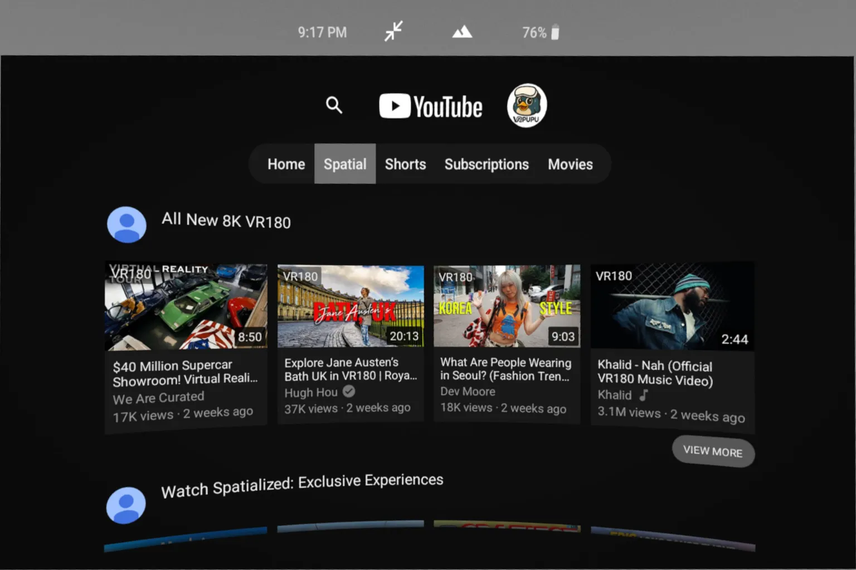
Task: Visit the Hugh Hou channel name
Action: point(311,392)
